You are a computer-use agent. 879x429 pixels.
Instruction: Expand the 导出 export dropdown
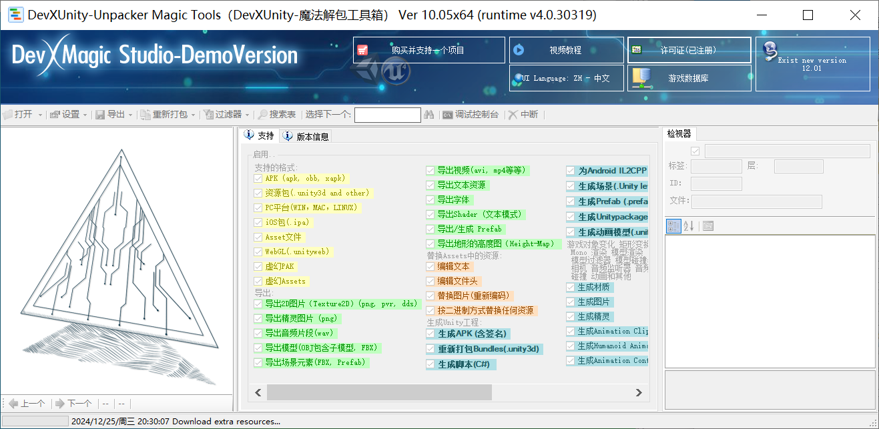point(130,115)
